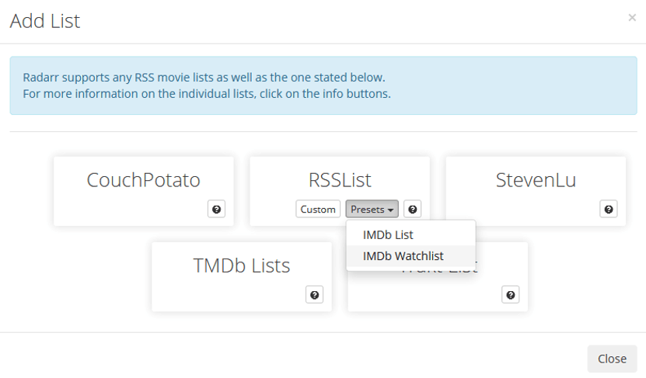Open the TMDb Lists info icon
This screenshot has width=646, height=378.
pyautogui.click(x=314, y=295)
